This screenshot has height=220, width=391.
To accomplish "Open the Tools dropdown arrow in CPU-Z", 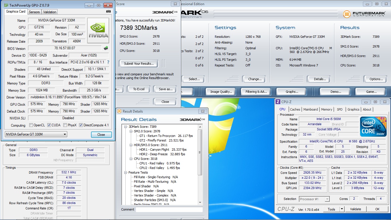I will (341, 209).
